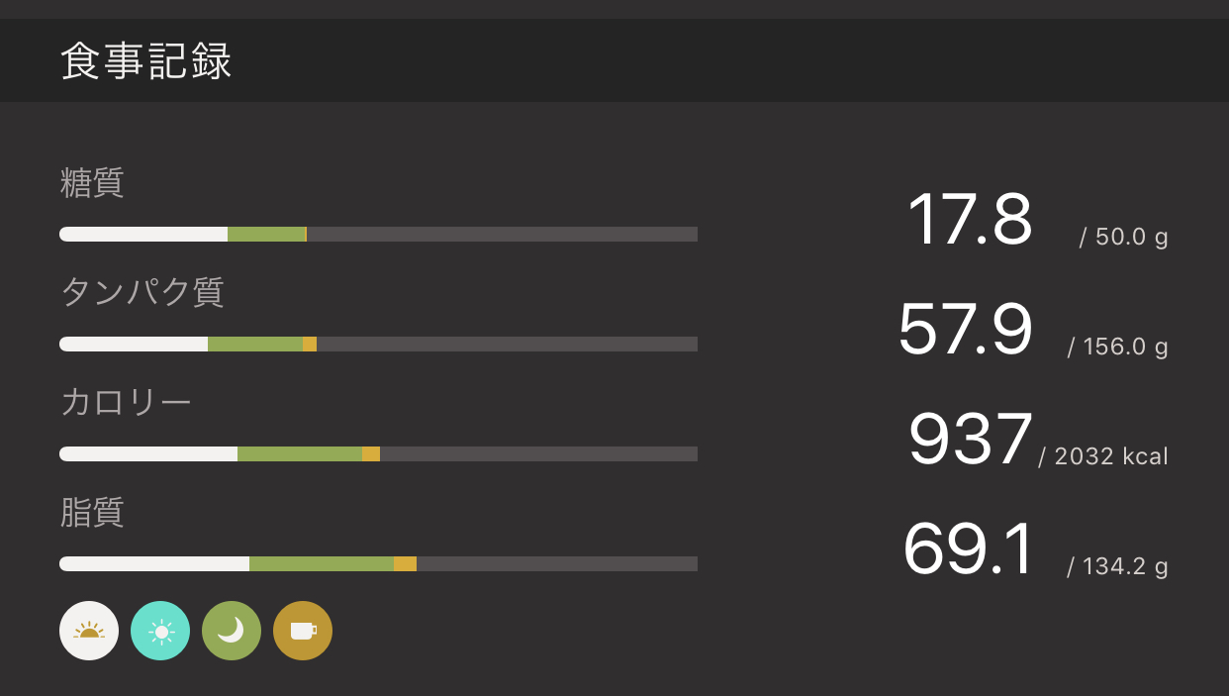Select the 937 calorie value
Image resolution: width=1229 pixels, height=696 pixels.
coord(970,440)
